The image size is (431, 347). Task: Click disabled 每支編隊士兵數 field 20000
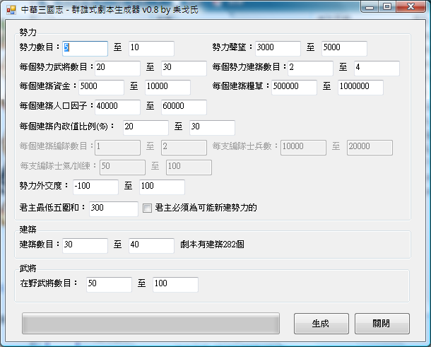pos(370,148)
